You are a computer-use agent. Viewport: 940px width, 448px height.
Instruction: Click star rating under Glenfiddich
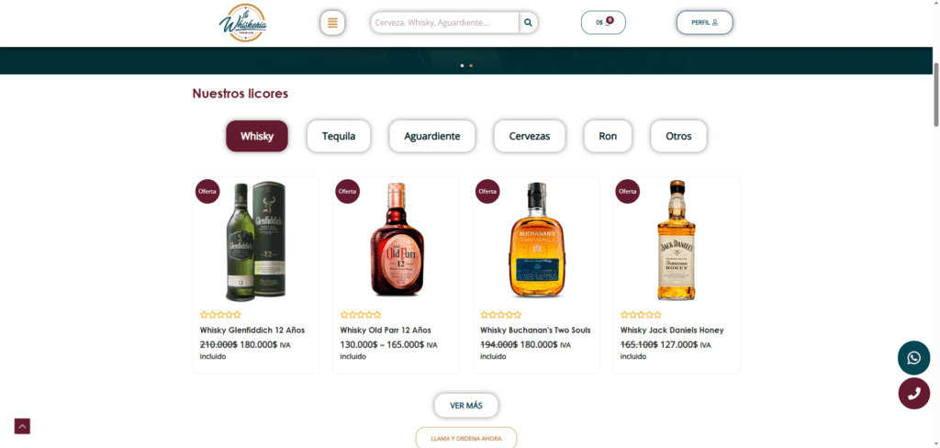click(x=220, y=315)
